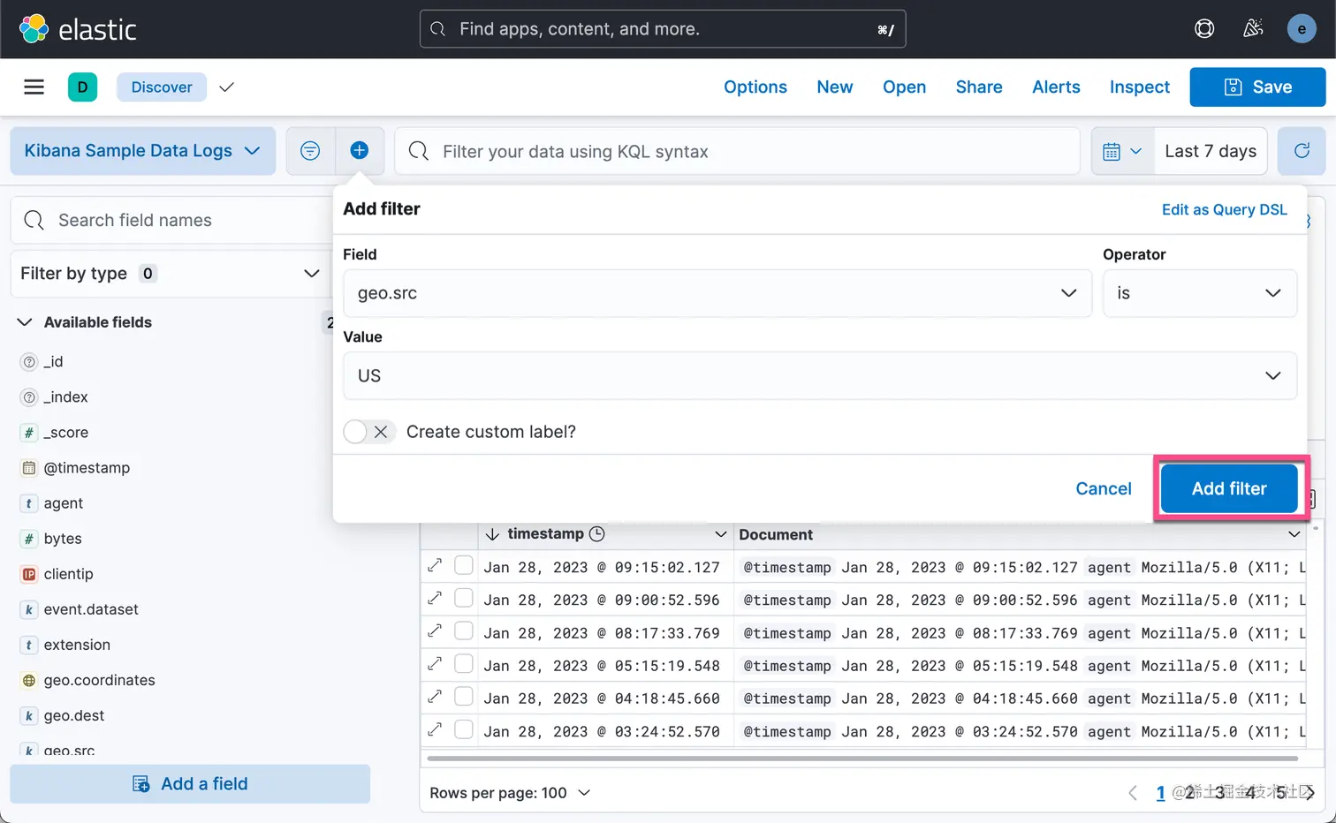
Task: Expand the 09:15:02.127 document row
Action: [x=435, y=566]
